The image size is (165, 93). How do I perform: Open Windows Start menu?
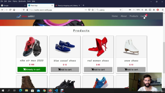(x=3, y=90)
